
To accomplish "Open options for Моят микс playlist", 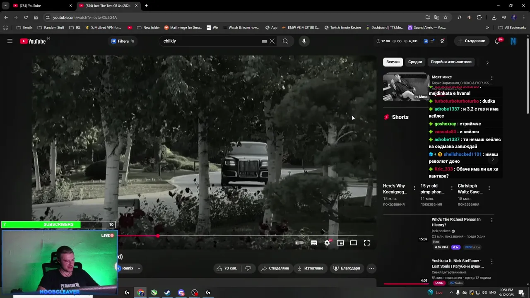I will coord(492,78).
